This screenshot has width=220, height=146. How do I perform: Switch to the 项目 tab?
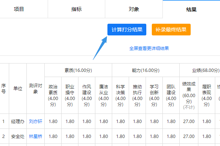tap(19, 9)
